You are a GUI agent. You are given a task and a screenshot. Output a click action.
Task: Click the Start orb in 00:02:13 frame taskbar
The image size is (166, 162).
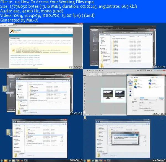point(2,161)
